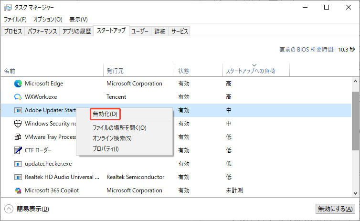360x221 pixels.
Task: Select the Microsoft Edge row name
Action: [44, 84]
